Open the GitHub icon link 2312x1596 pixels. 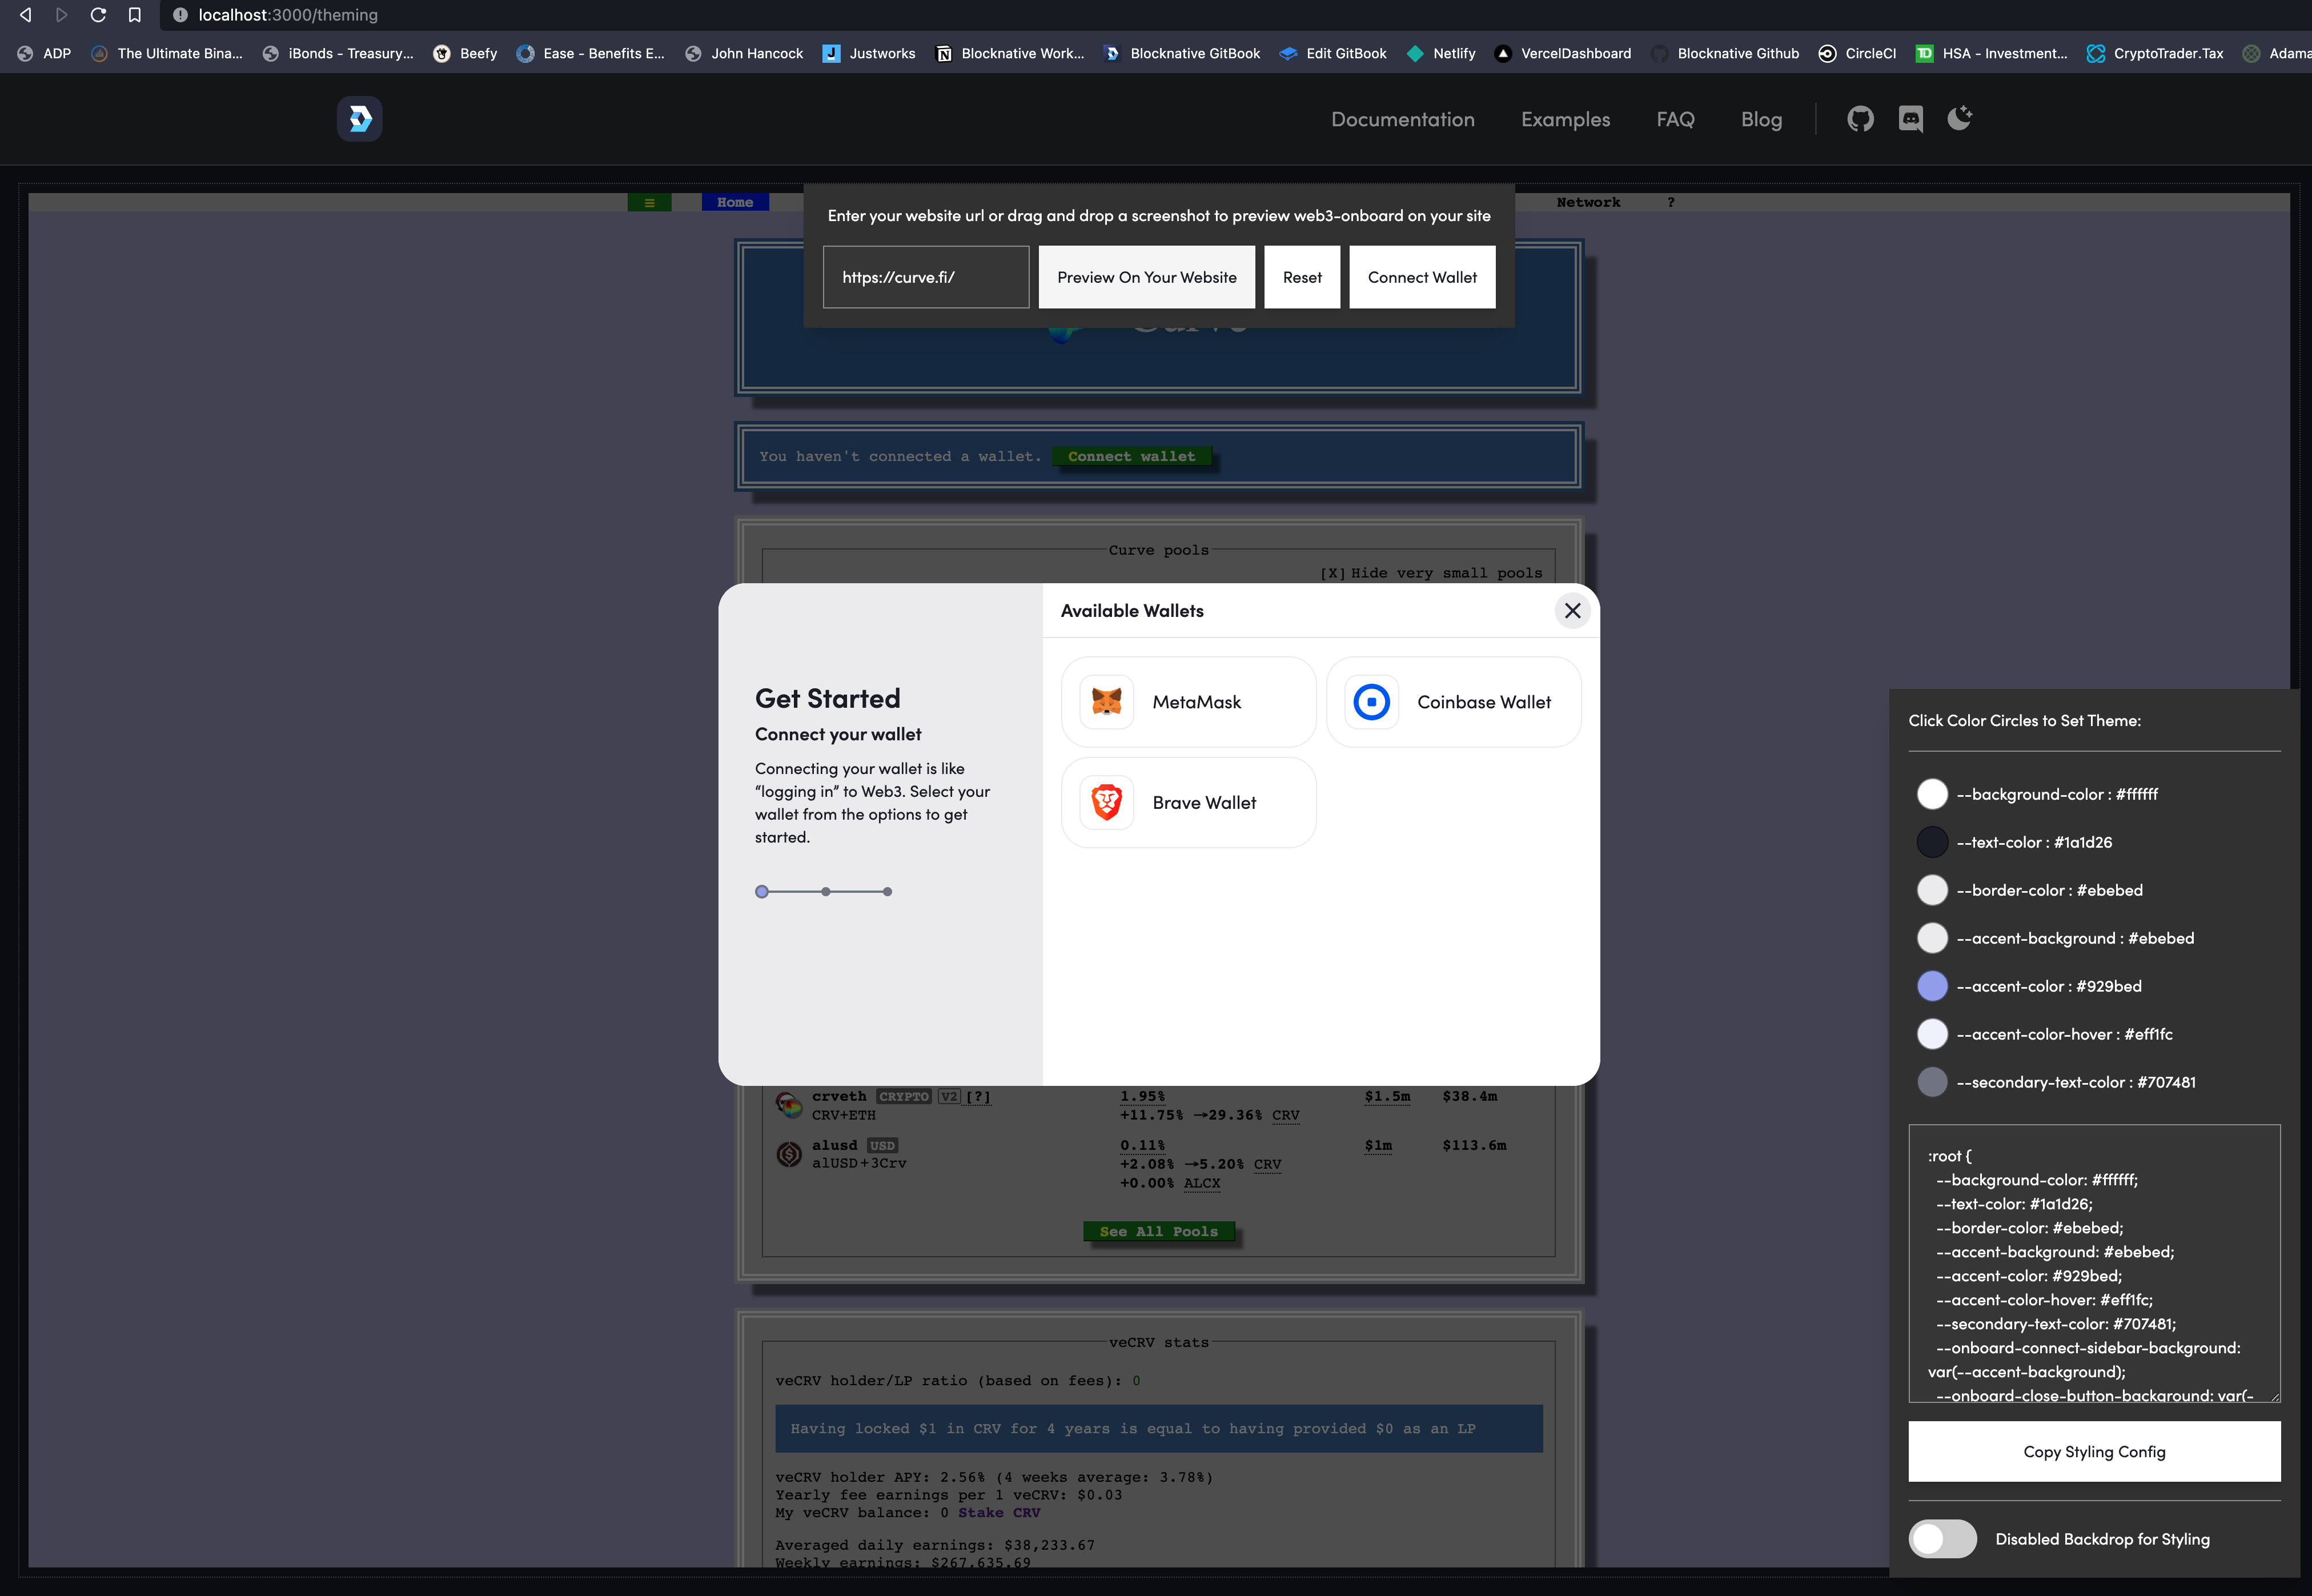(1860, 119)
